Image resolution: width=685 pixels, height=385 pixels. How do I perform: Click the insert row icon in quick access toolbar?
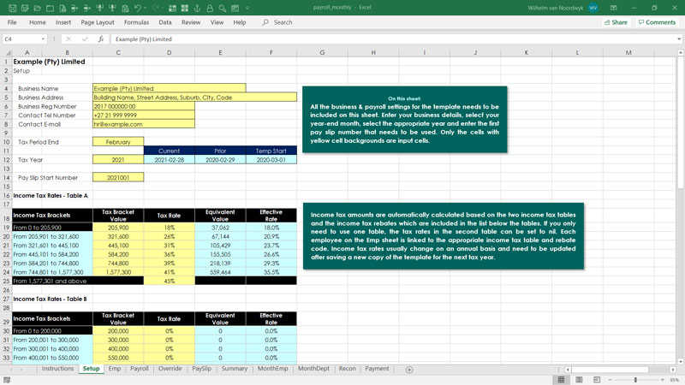coord(74,8)
